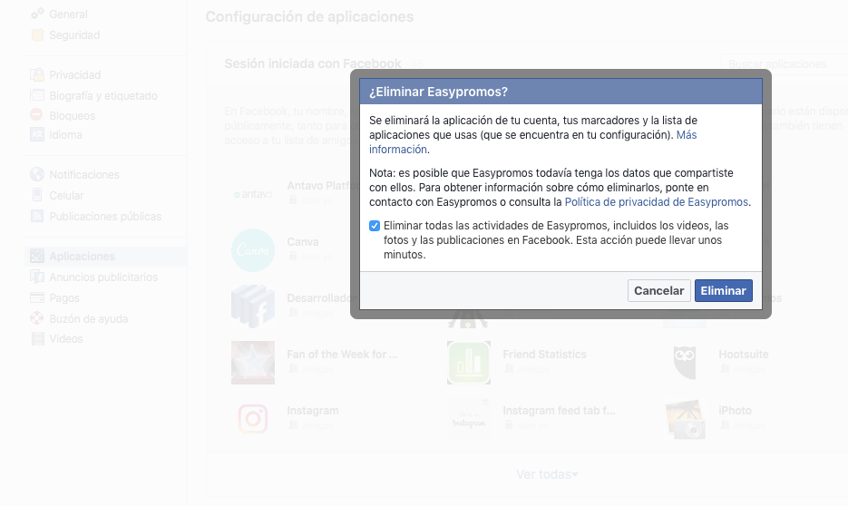Image resolution: width=848 pixels, height=506 pixels.
Task: Click the Fan of the Week star icon
Action: click(x=253, y=363)
